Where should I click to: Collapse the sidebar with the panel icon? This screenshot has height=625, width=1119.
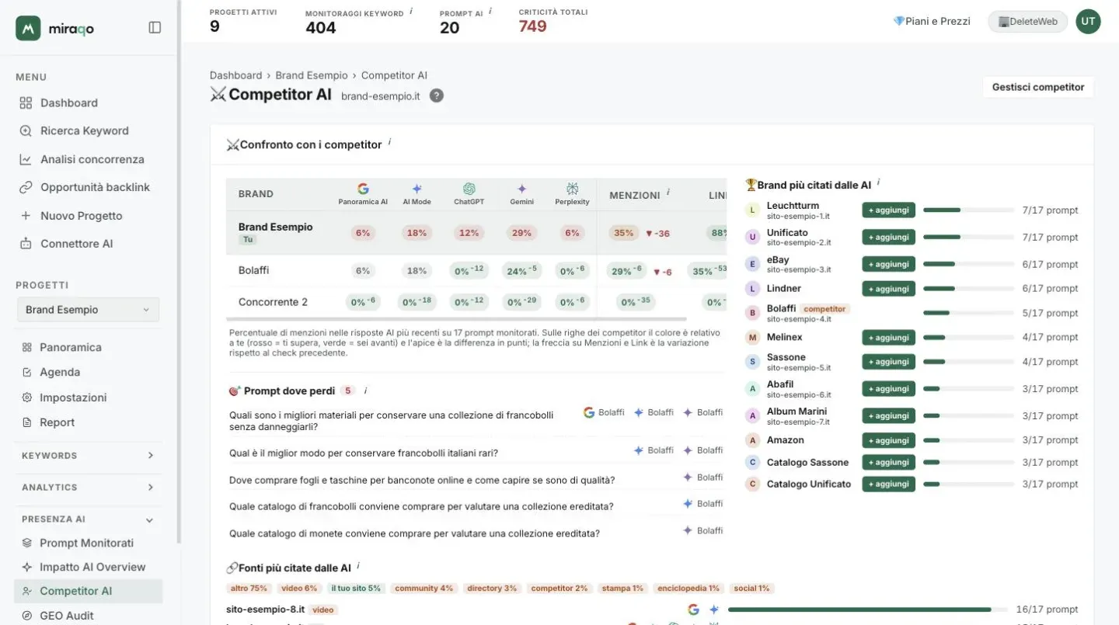155,27
